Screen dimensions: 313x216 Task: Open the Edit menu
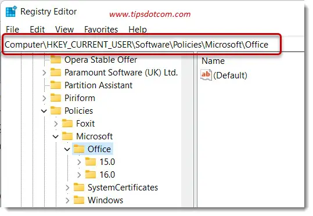(x=37, y=30)
